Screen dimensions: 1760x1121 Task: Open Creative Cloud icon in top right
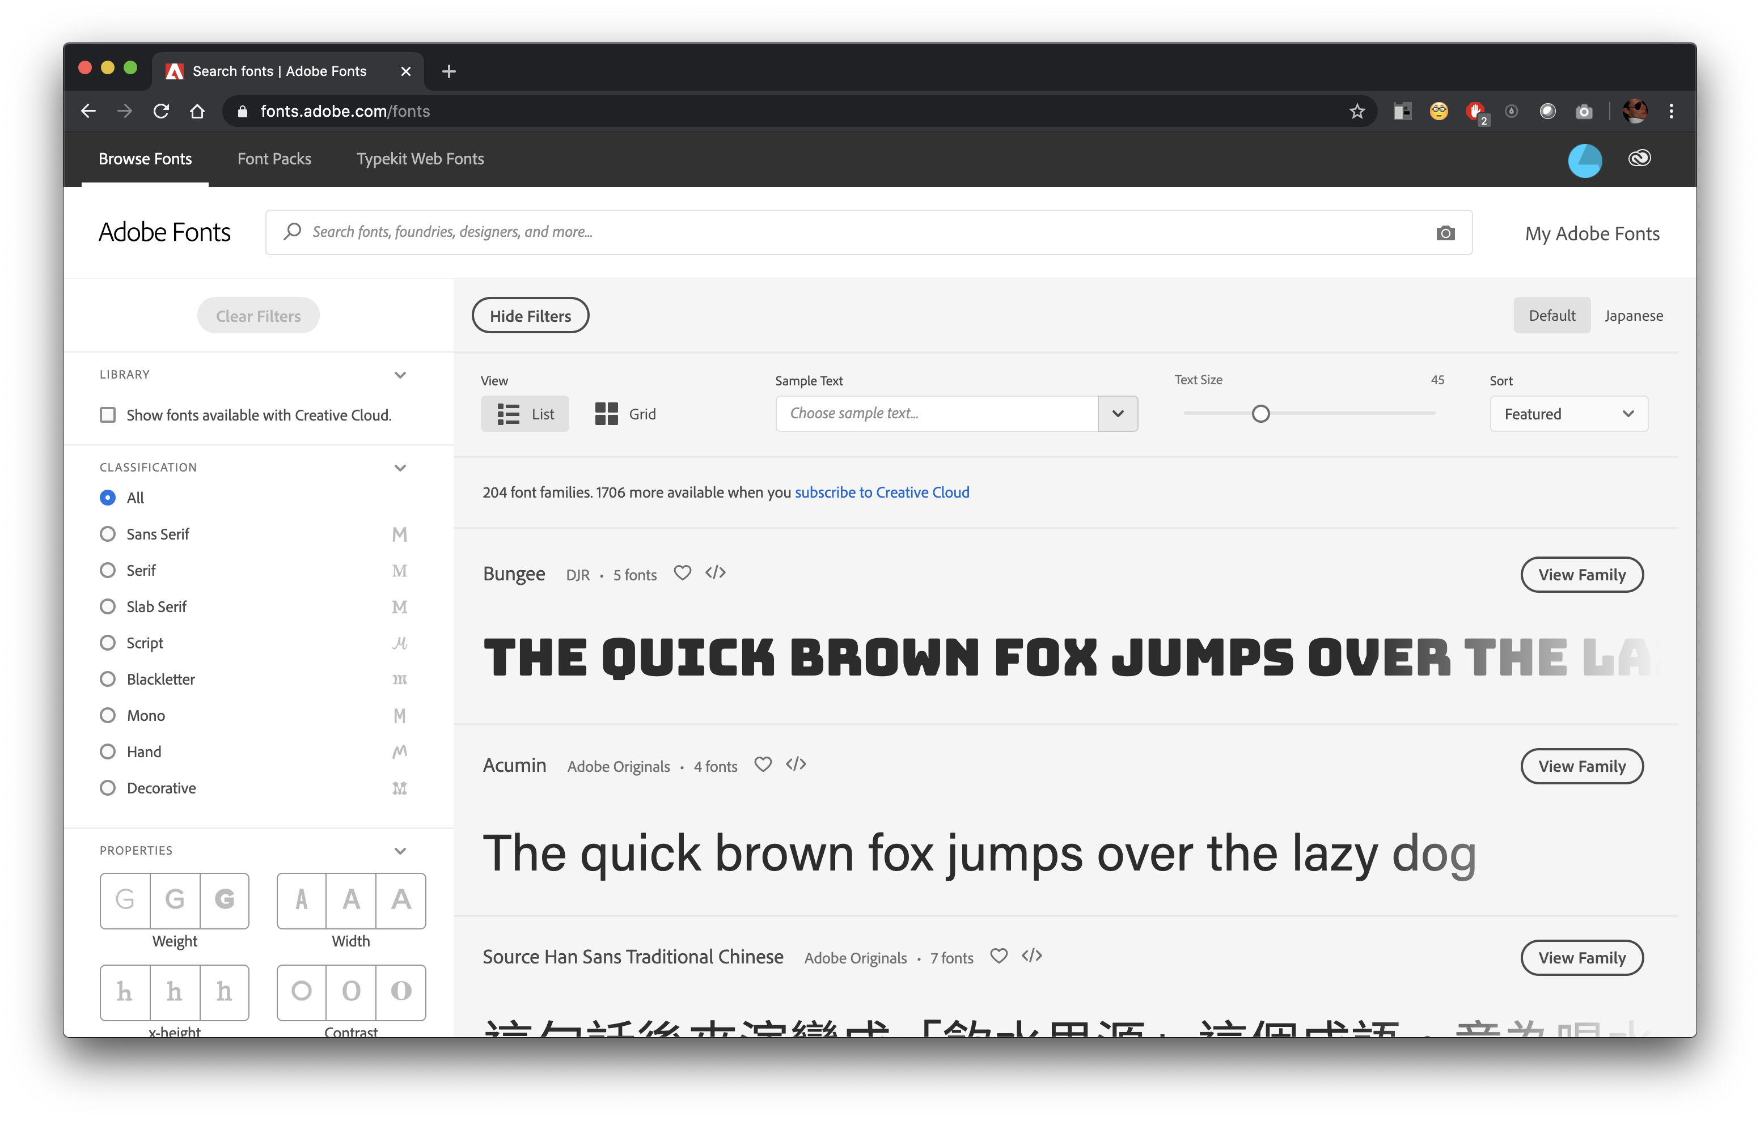point(1639,159)
